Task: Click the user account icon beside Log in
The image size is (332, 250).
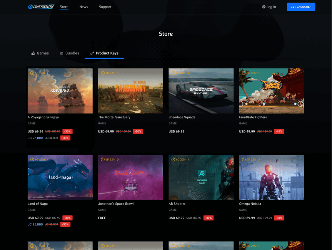Action: (264, 7)
